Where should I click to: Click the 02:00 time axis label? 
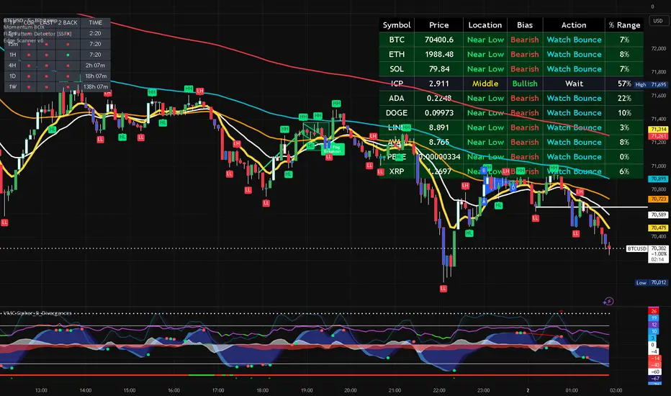click(616, 390)
